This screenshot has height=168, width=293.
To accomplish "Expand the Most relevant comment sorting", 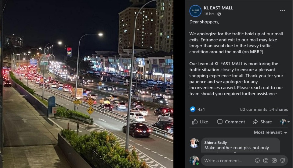I will click(x=270, y=132).
